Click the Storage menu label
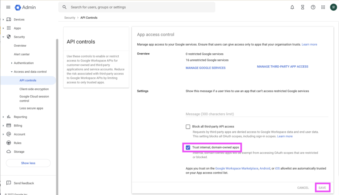Screen dimensions: 339x195 [x=19, y=152]
